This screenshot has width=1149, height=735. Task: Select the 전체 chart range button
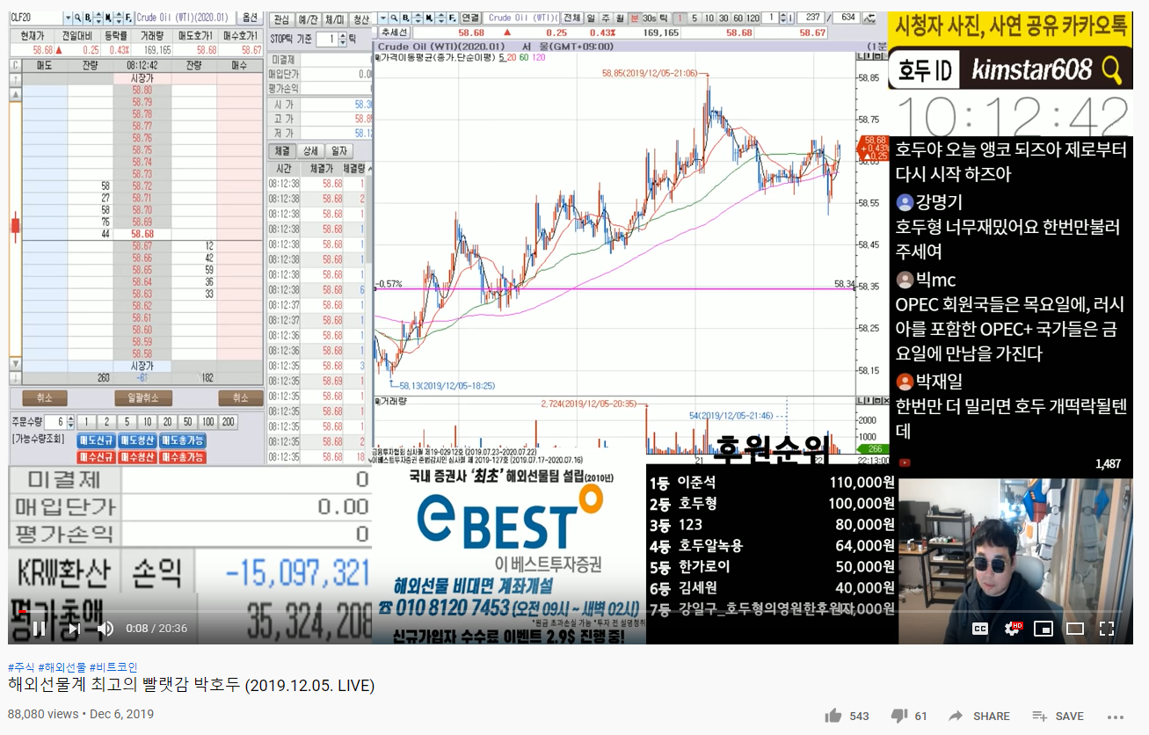(x=572, y=18)
